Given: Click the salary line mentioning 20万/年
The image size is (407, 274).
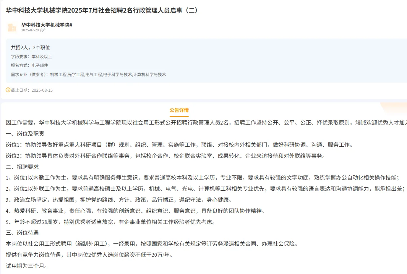Looking at the screenshot, I should tap(89, 255).
